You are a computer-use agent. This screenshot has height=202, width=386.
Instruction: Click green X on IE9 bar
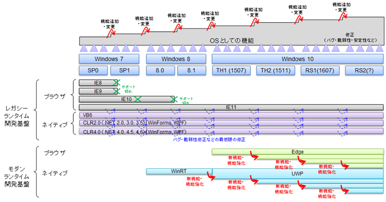click(x=117, y=91)
